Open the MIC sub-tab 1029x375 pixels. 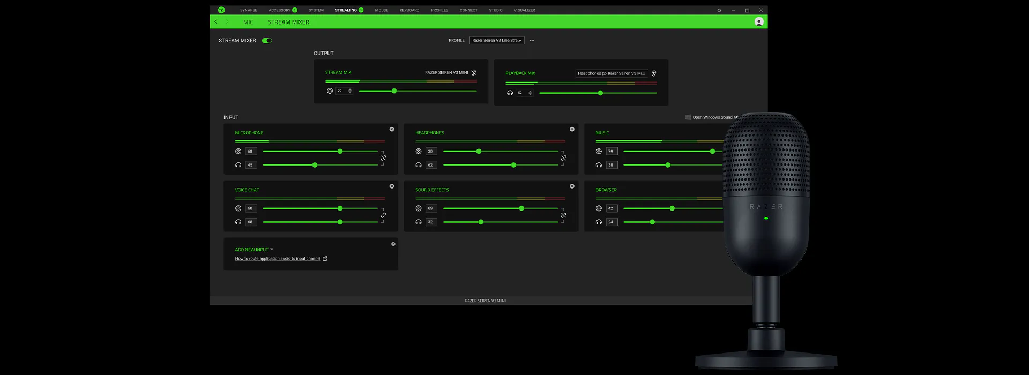click(x=248, y=22)
